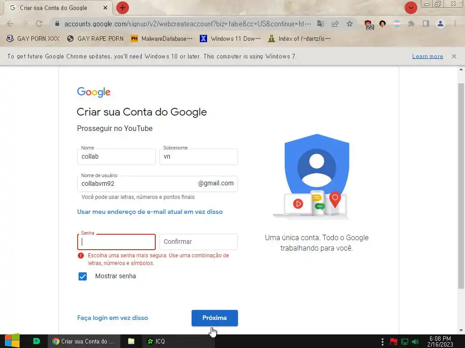
Task: Click Usar meu endereço de e-mail atual link
Action: (x=150, y=212)
